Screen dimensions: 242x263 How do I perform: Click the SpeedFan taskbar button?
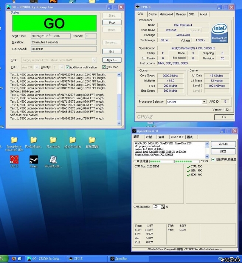pyautogui.click(x=128, y=258)
